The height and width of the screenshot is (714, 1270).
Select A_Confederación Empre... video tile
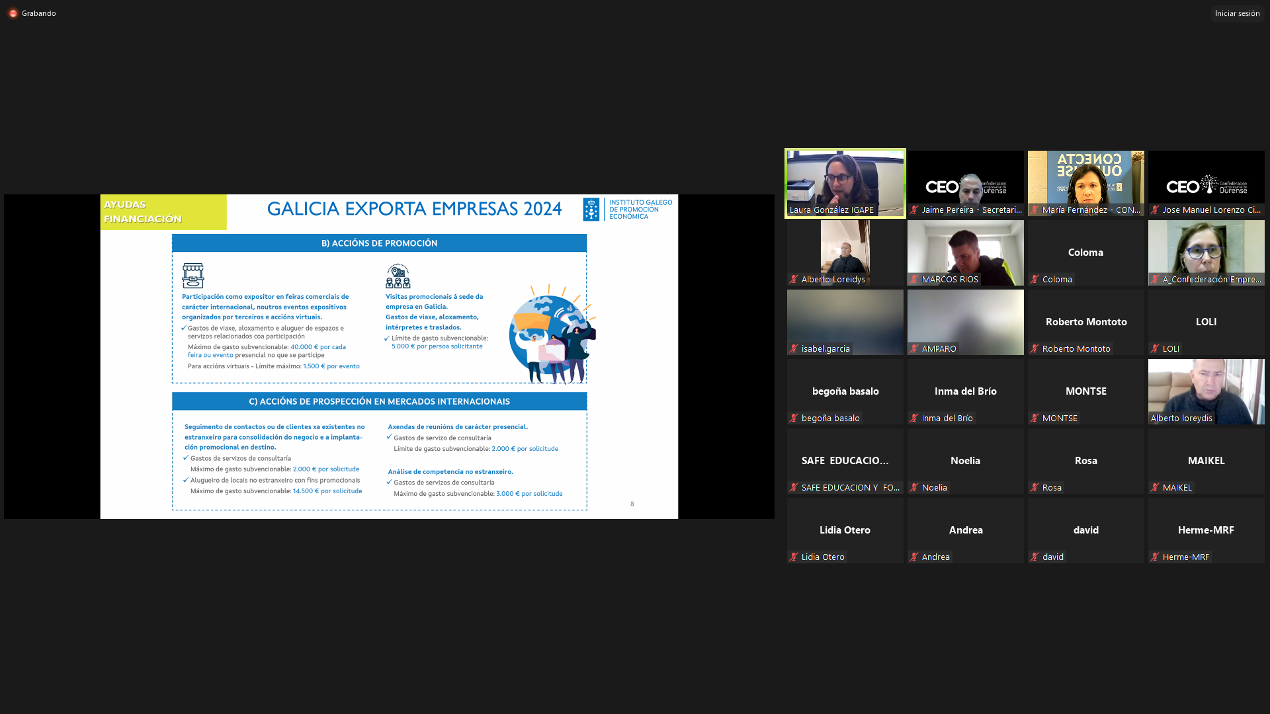(1206, 253)
